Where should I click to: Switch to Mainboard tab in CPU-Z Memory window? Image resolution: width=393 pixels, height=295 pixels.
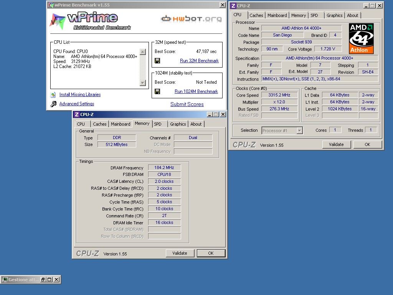point(121,124)
